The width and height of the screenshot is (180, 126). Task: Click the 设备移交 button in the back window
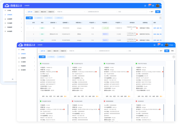pos(38,18)
